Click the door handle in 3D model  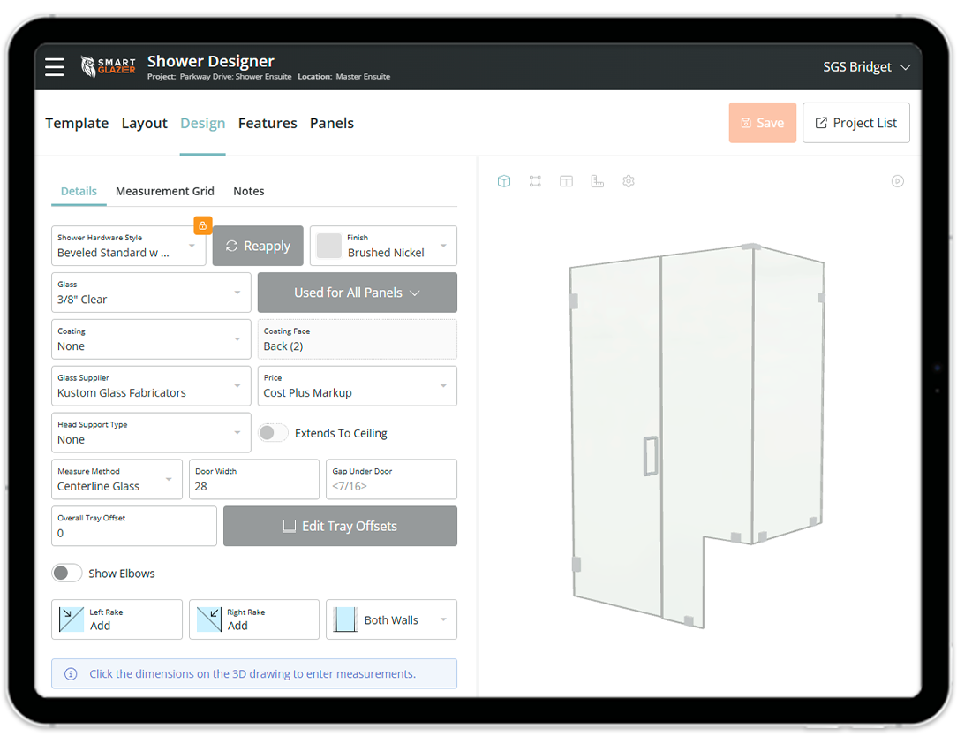(651, 456)
